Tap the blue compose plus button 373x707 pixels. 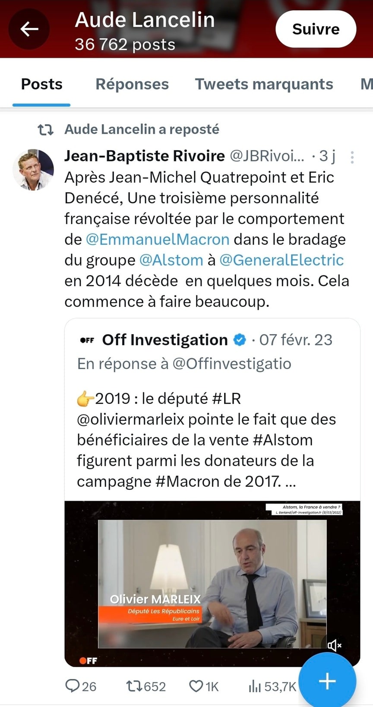coord(327,681)
